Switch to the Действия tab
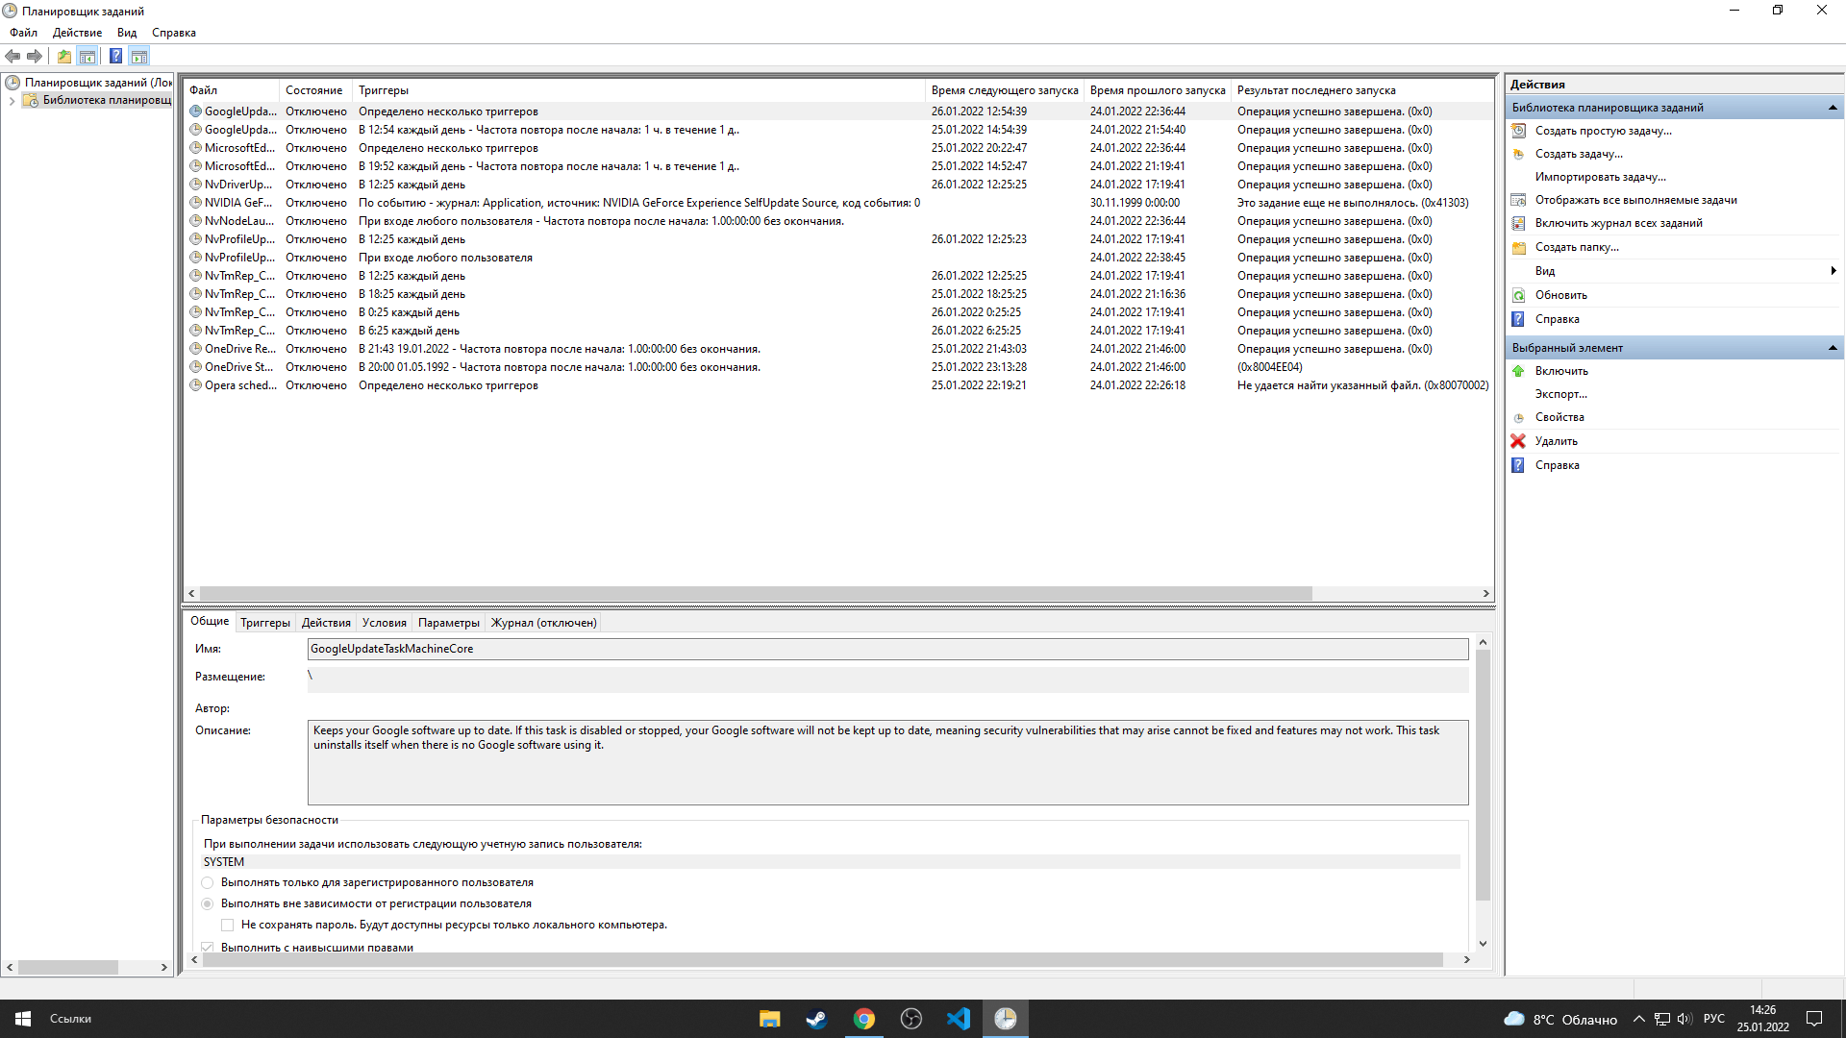Image resolution: width=1846 pixels, height=1038 pixels. coord(326,623)
